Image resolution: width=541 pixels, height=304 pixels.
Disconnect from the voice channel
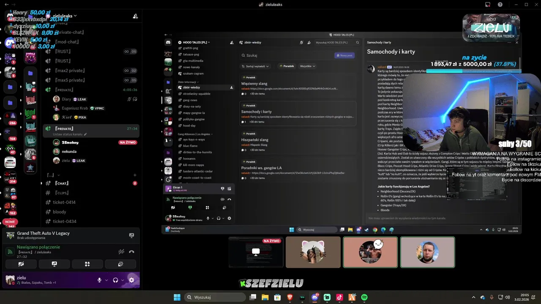[131, 252]
